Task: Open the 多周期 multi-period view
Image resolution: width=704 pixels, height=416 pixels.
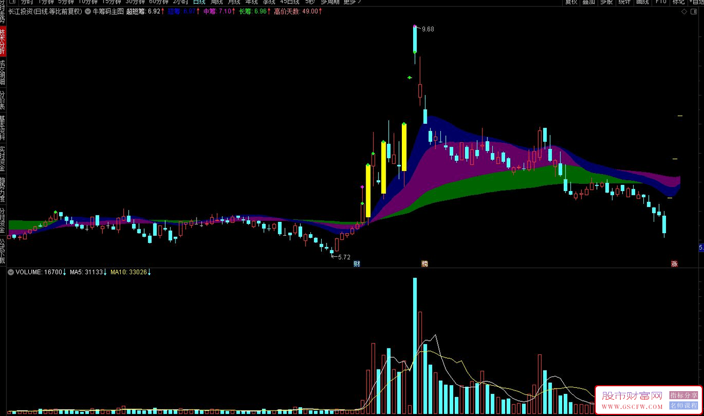Action: [330, 2]
